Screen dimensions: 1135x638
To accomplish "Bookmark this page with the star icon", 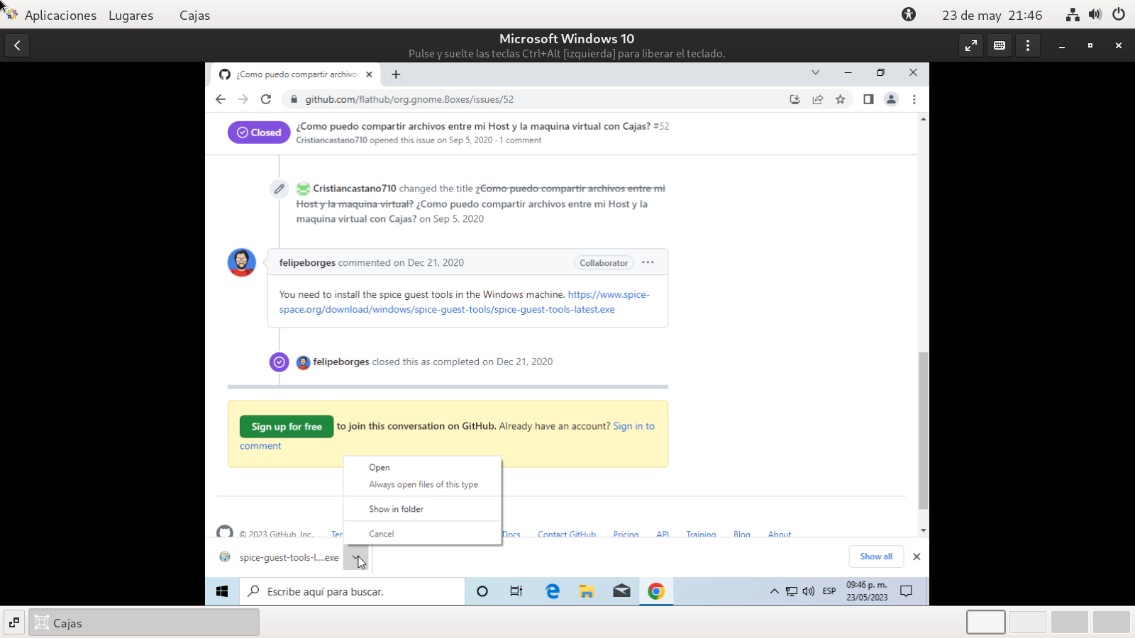I will pyautogui.click(x=841, y=99).
